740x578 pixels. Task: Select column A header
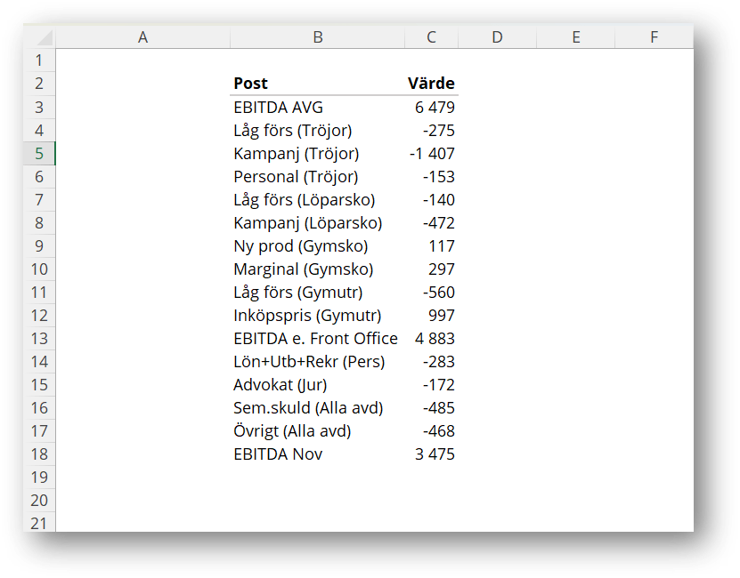coord(142,36)
